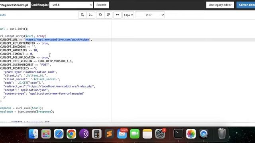This screenshot has width=255, height=143.
Task: Click the CURLOPT_CUSTOMREQUEST 'POST' line
Action: click(25, 65)
